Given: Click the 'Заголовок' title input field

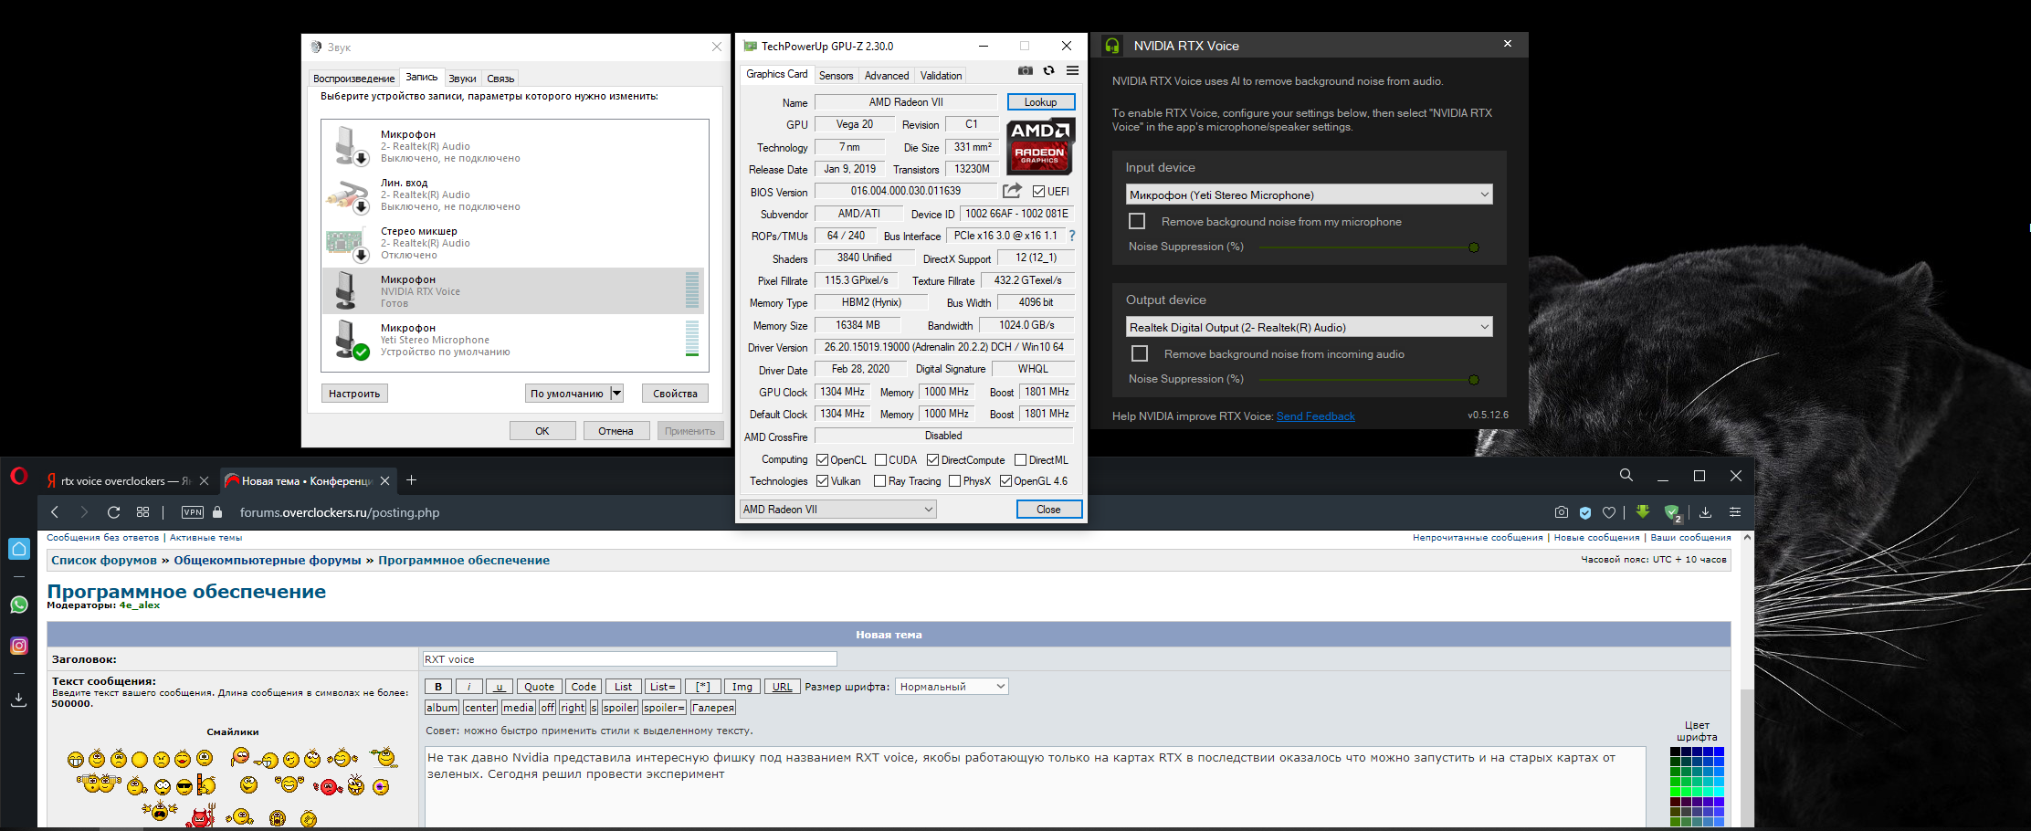Looking at the screenshot, I should [x=629, y=659].
